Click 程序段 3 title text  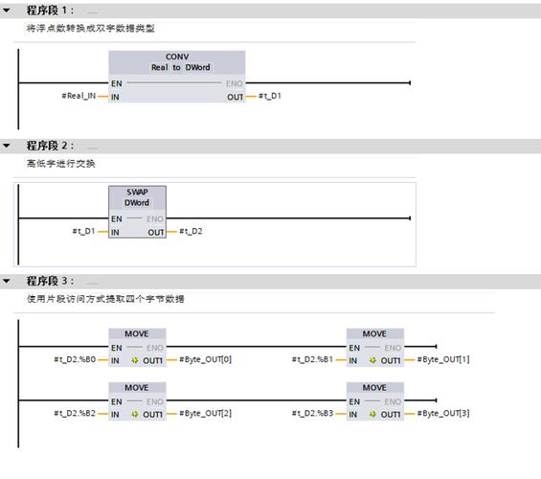pos(50,281)
